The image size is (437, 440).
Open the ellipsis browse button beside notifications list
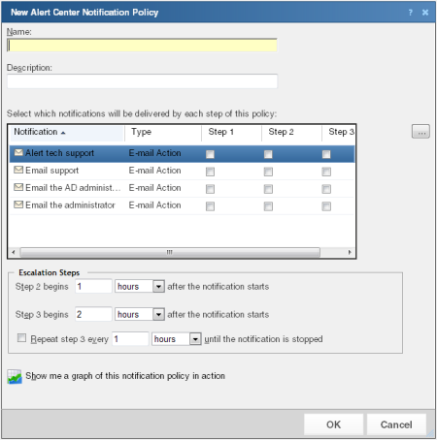(420, 132)
